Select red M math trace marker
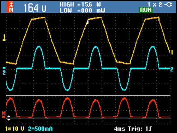This screenshot has width=177, height=133. pyautogui.click(x=4, y=114)
